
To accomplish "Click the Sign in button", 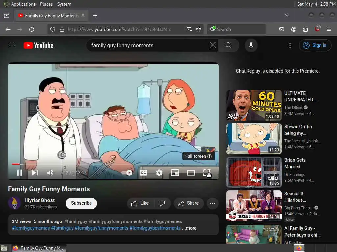I will [315, 45].
